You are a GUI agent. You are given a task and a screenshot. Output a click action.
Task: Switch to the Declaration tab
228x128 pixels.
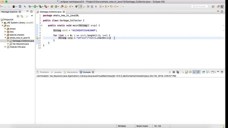pos(72,72)
